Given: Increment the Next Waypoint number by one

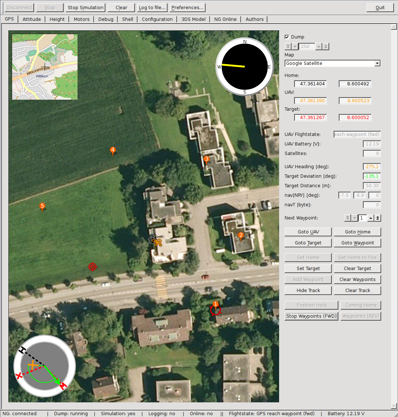Looking at the screenshot, I should pyautogui.click(x=371, y=218).
